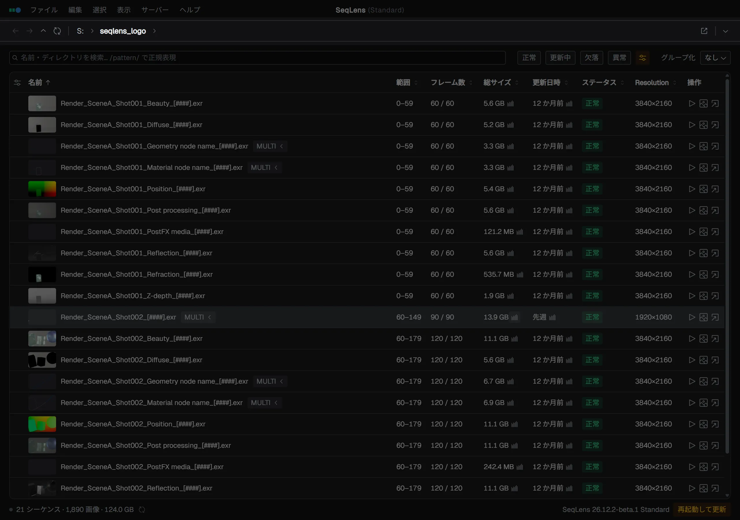Open Shot002_PostFX media in external app
Screen dimensions: 740x520
click(x=715, y=467)
